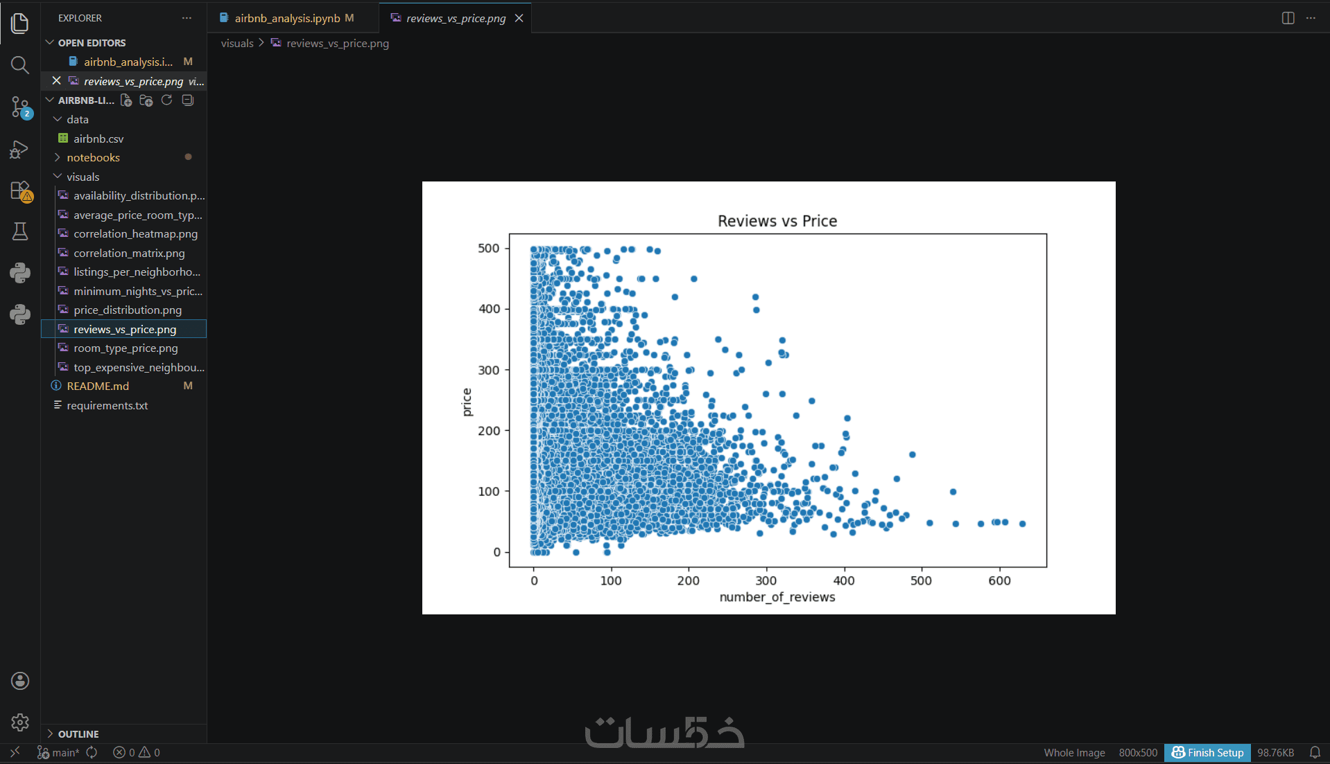Synchronize changes from the status bar
Screen dimensions: 1330x764
click(x=92, y=752)
